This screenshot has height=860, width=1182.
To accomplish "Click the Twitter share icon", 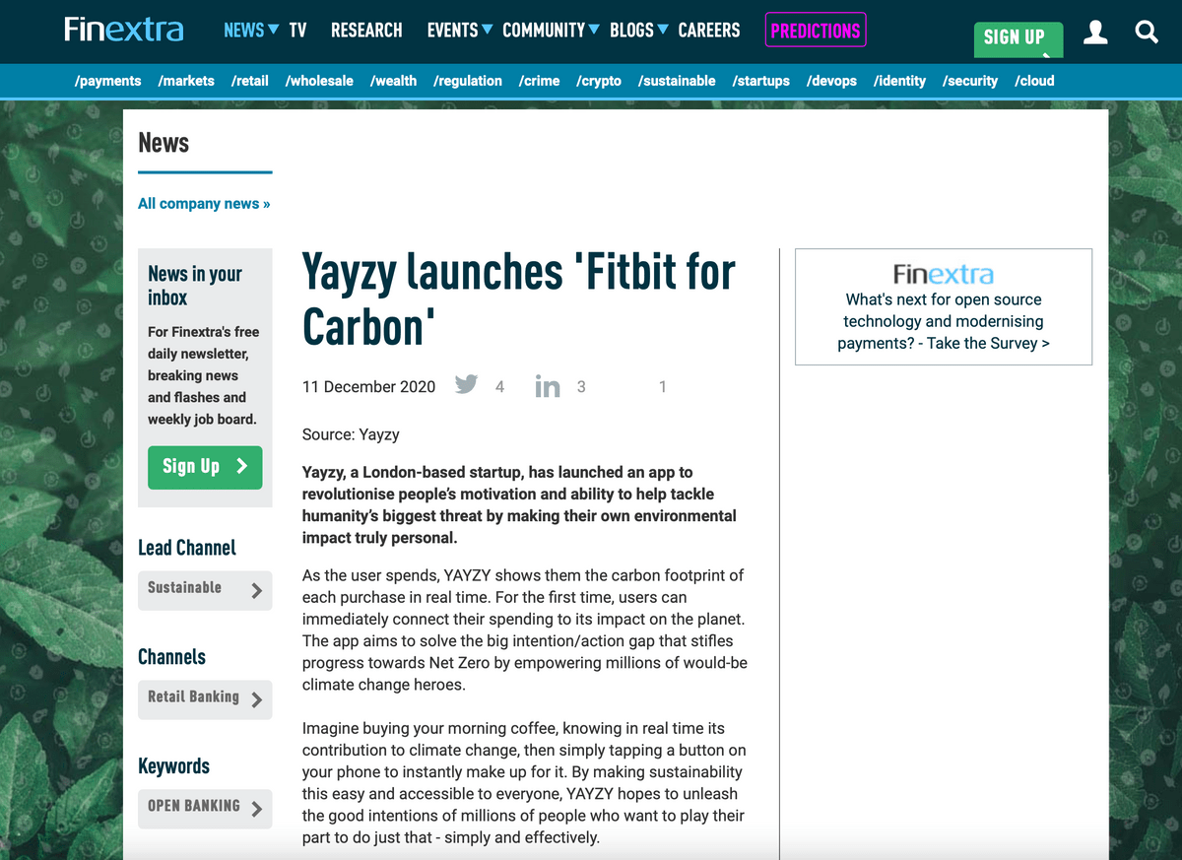I will [x=467, y=384].
